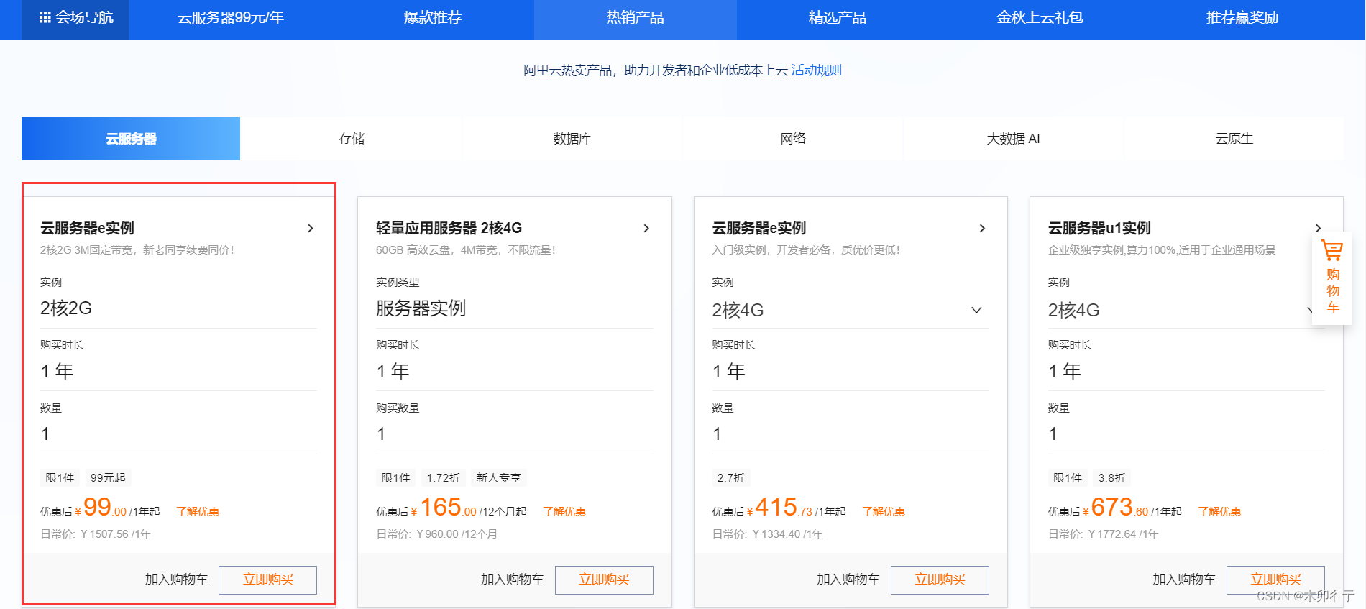Click title 轻量应用服务器 2核4G
1366x609 pixels.
[x=449, y=228]
